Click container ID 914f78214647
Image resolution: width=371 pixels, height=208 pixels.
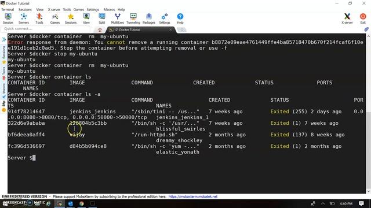pos(26,112)
